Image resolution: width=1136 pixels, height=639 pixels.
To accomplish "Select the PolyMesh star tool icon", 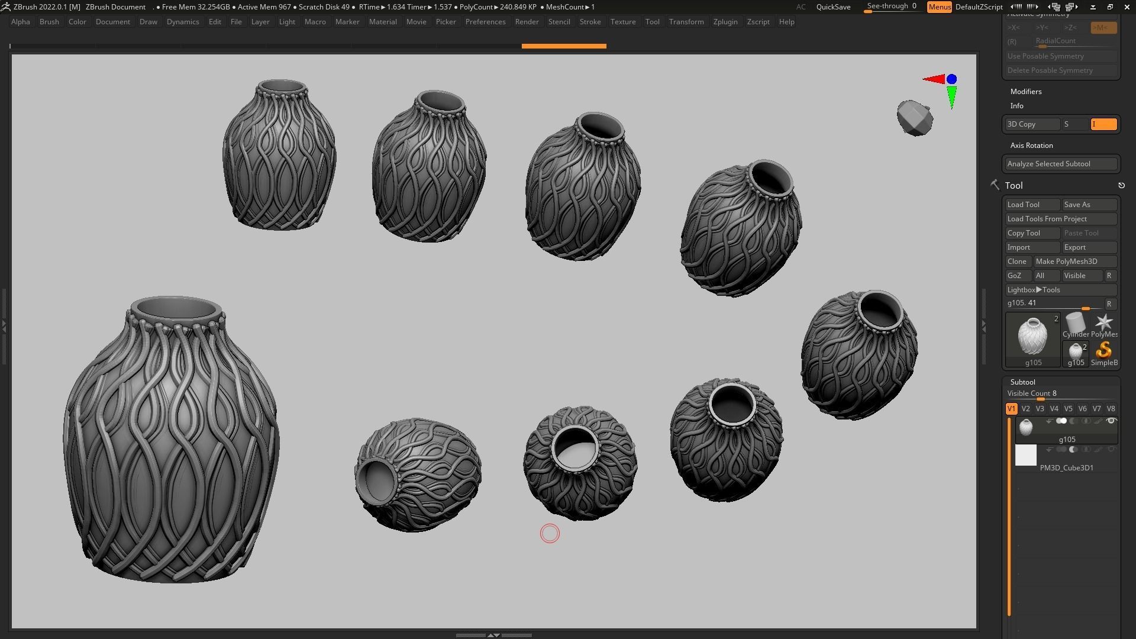I will [1103, 324].
